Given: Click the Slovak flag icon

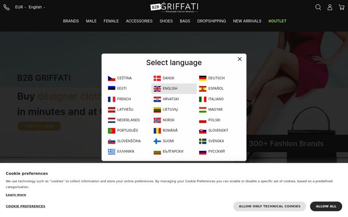Looking at the screenshot, I should coord(203,131).
